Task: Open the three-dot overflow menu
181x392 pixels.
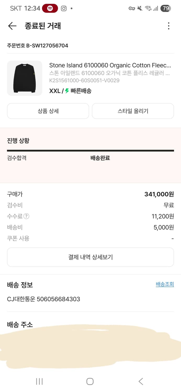Action: tap(169, 26)
